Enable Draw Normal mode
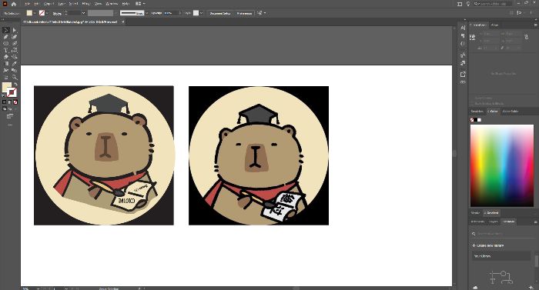This screenshot has width=539, height=290. tap(5, 108)
